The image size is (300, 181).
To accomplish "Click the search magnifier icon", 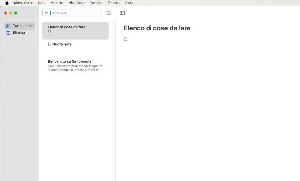I will 47,13.
